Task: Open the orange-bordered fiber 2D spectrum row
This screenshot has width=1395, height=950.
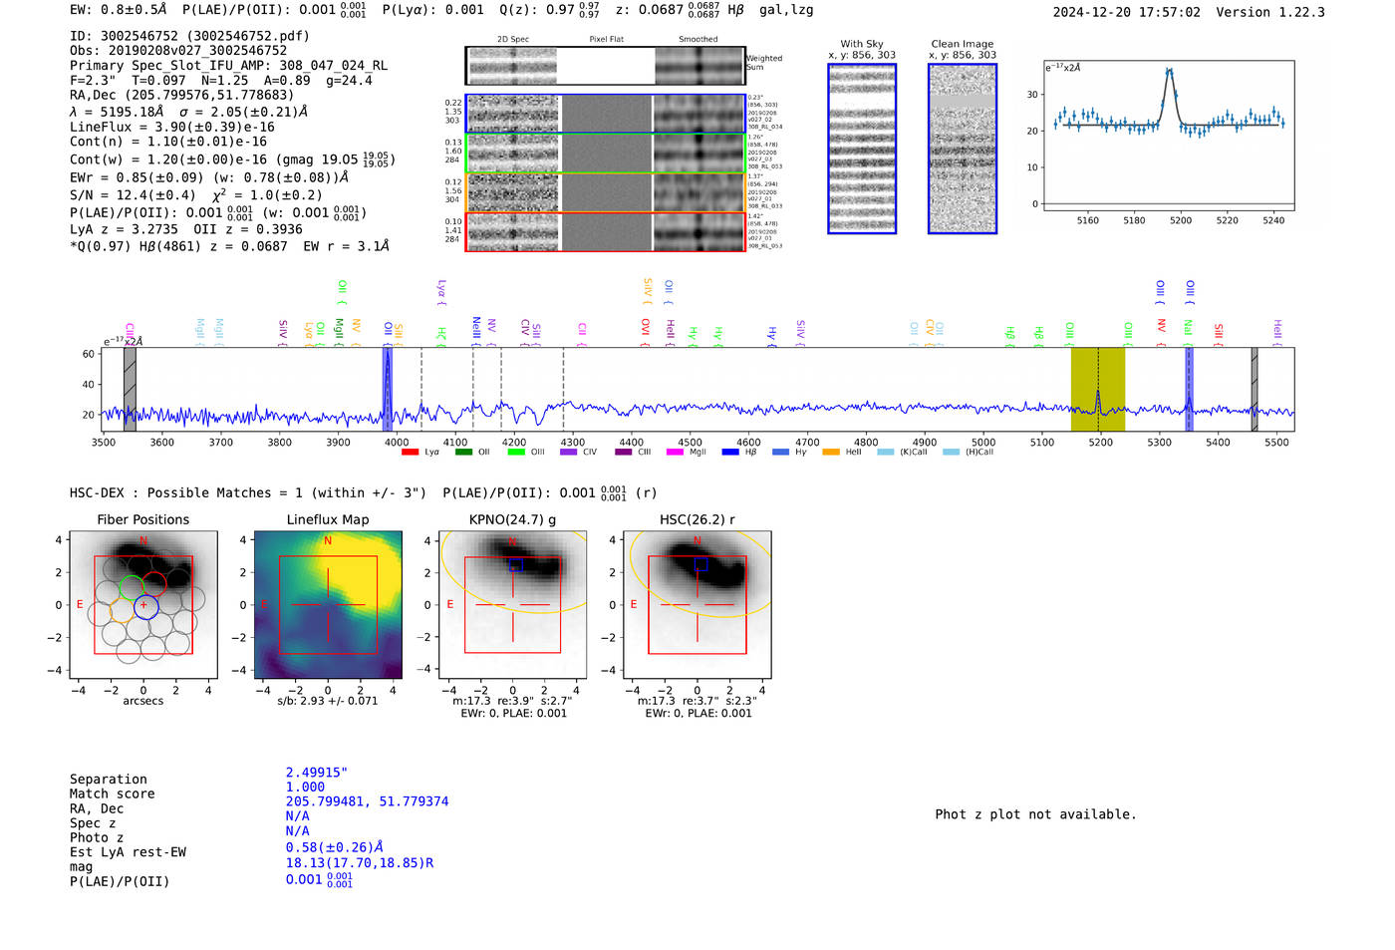Action: (x=605, y=192)
